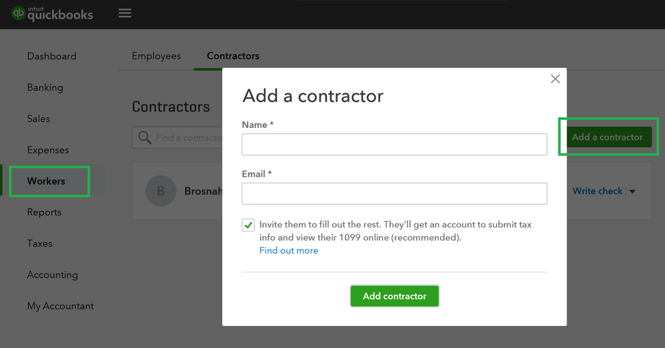Select Workers in the sidebar
Viewport: 665px width, 348px height.
pos(46,182)
